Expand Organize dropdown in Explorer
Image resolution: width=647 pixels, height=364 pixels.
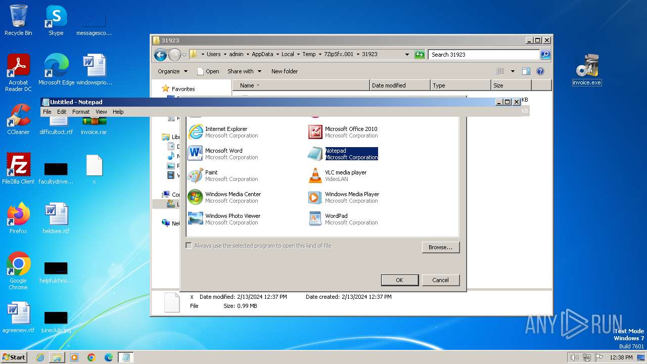click(172, 71)
